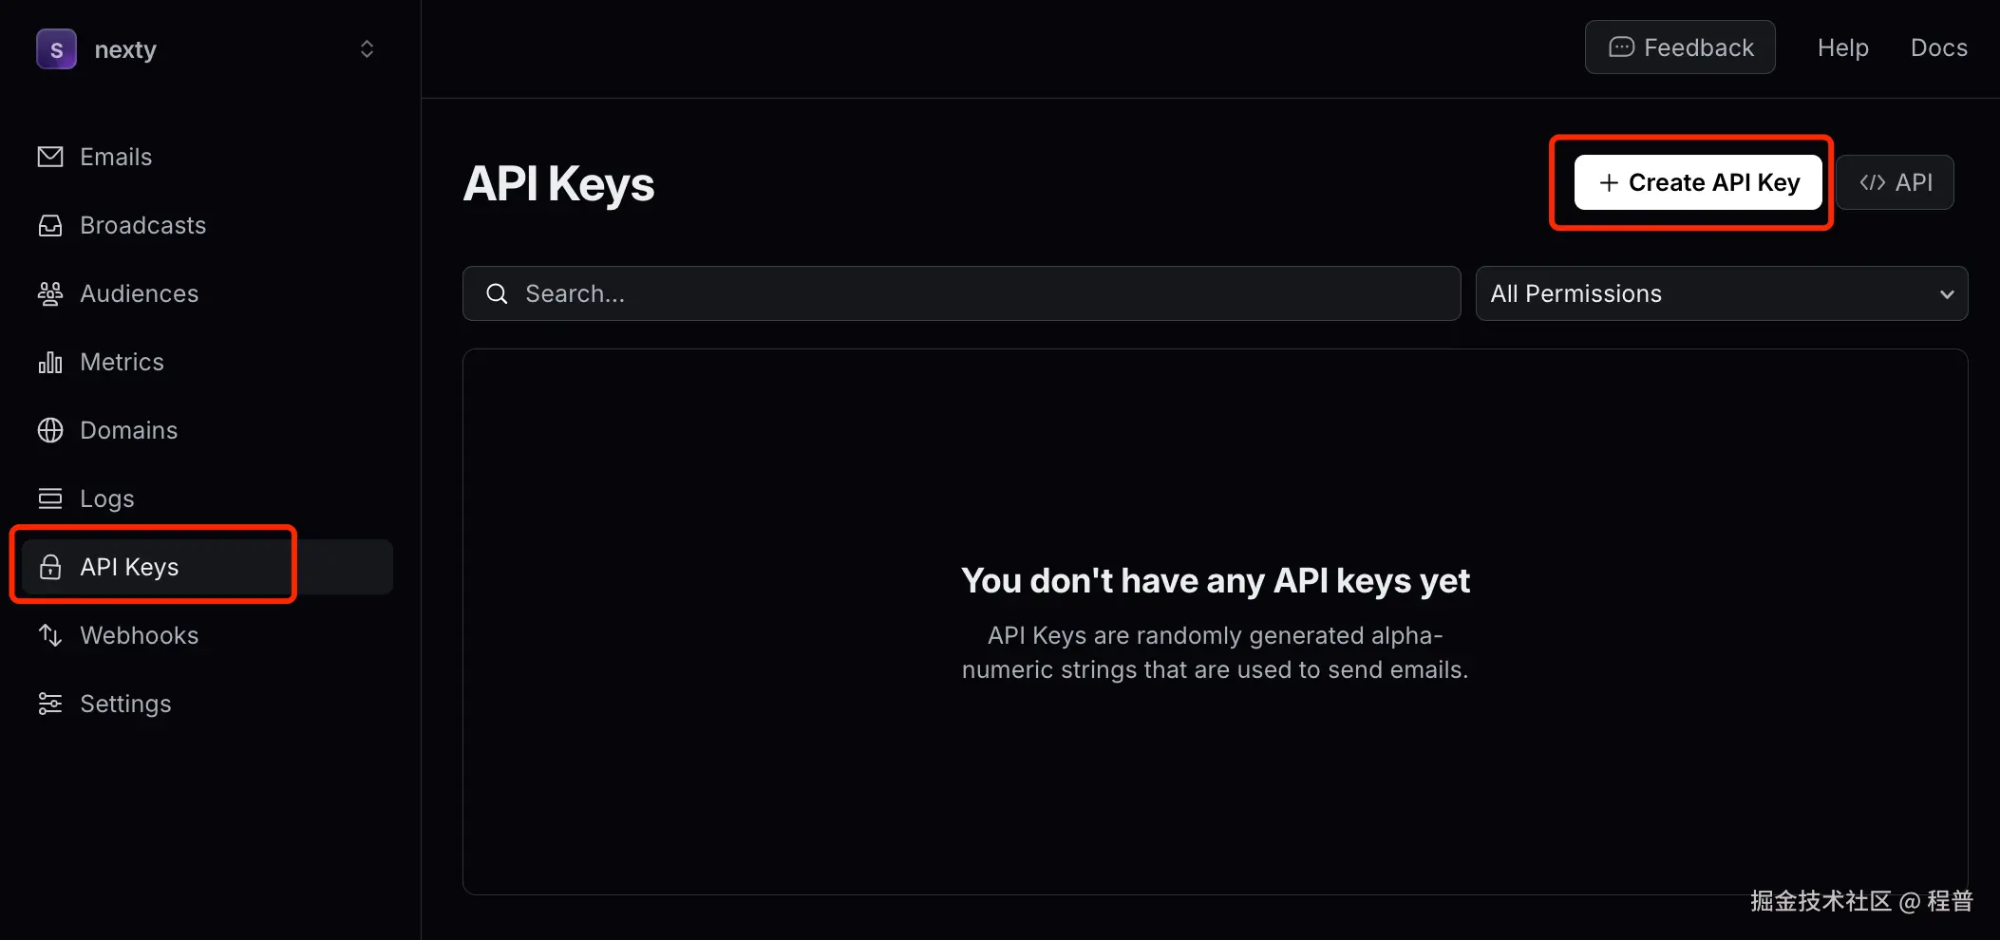Open the Feedback button
2000x940 pixels.
pos(1680,47)
